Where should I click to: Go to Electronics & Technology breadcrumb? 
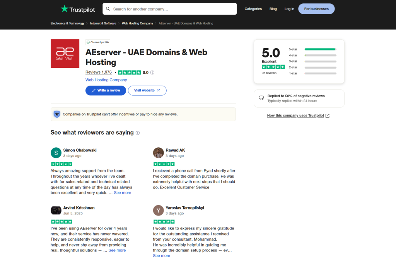pyautogui.click(x=67, y=24)
